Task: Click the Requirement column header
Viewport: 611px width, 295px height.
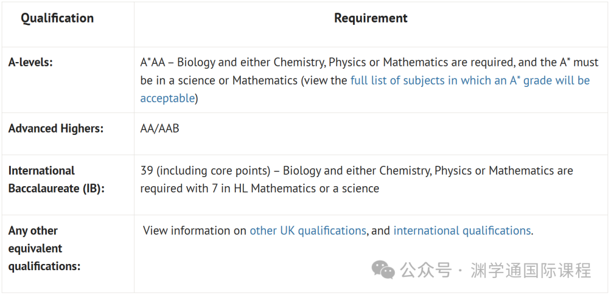Action: click(x=371, y=18)
